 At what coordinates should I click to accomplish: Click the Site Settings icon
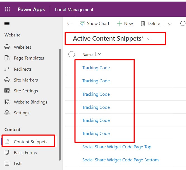[x=7, y=91]
